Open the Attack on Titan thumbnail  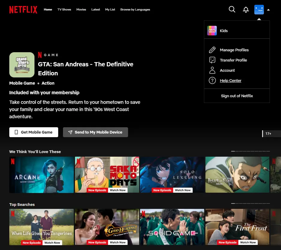tap(237, 175)
